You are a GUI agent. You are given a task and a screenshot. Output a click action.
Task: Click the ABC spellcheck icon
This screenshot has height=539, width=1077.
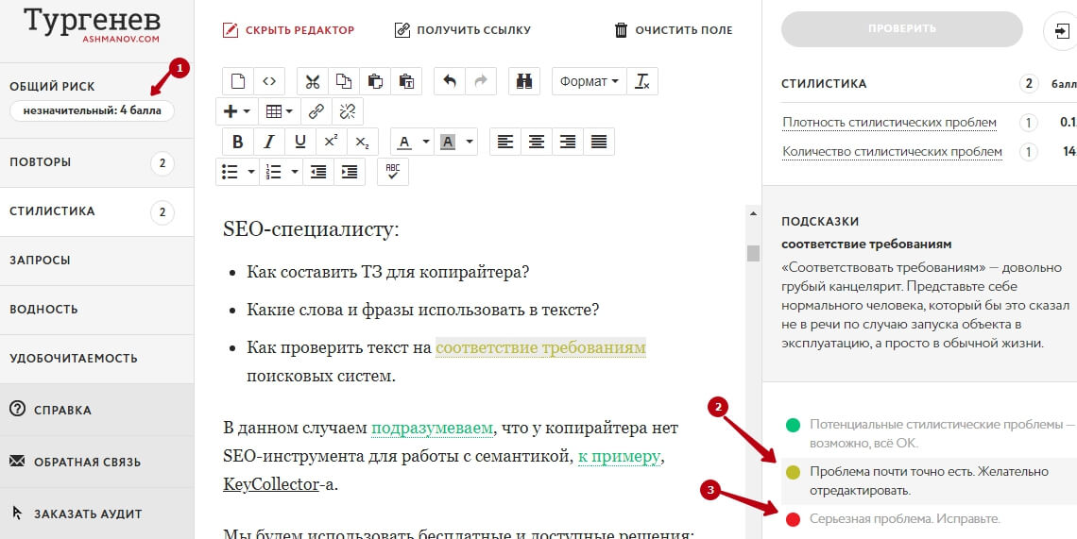393,172
